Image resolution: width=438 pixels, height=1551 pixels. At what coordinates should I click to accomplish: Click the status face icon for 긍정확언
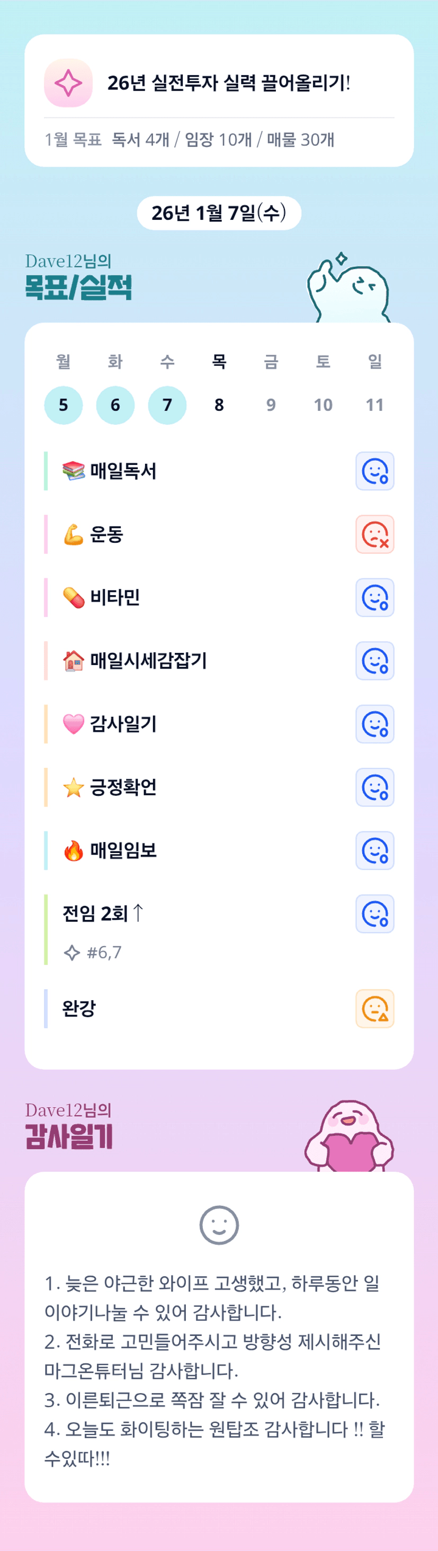(x=375, y=787)
